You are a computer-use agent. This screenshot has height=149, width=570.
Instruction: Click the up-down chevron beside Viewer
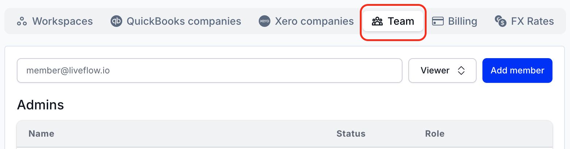click(x=461, y=71)
